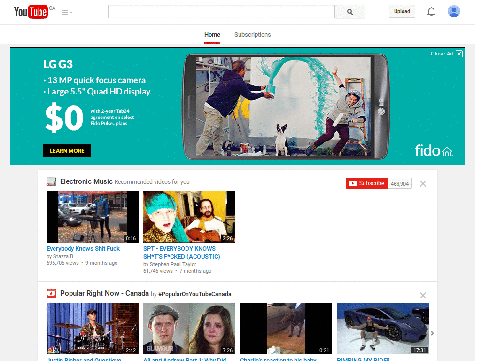
Task: Subscribe to the Electronic Music channel
Action: [x=366, y=183]
